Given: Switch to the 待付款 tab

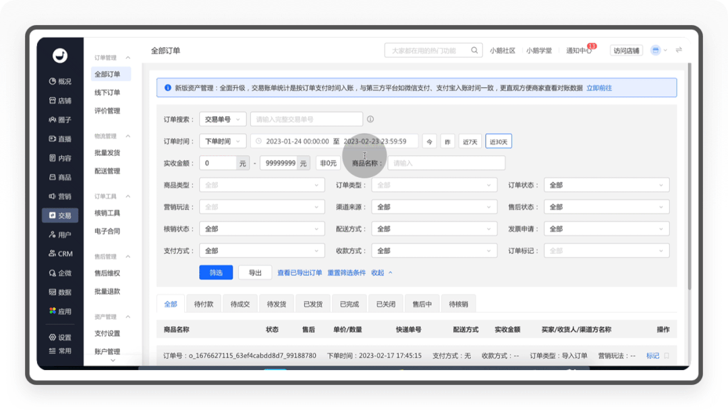Looking at the screenshot, I should tap(204, 305).
